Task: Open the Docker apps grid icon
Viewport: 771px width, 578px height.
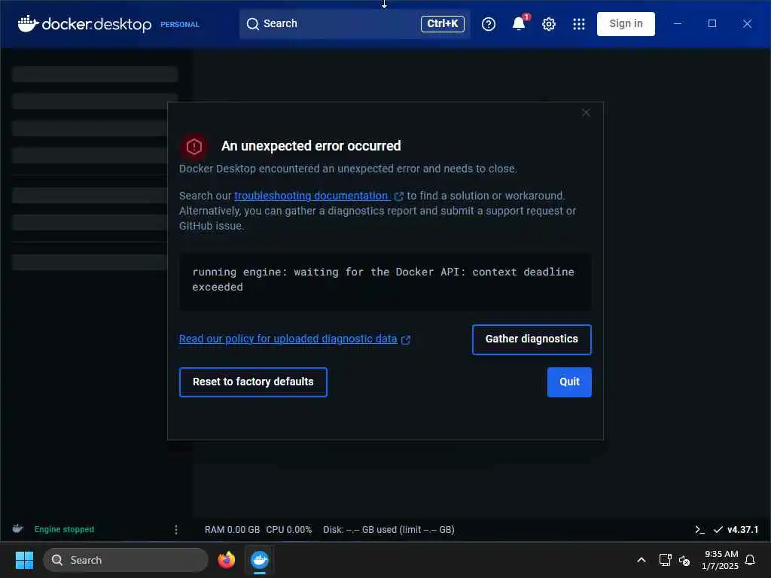Action: (x=579, y=24)
